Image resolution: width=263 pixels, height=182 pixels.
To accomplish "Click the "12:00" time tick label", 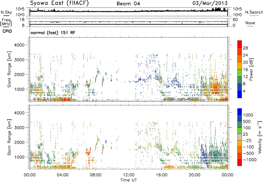I will click(129, 175).
